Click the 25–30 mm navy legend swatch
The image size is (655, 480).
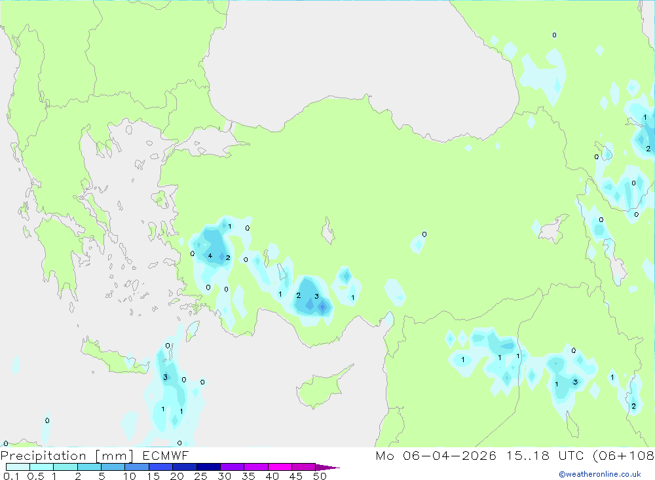point(208,467)
